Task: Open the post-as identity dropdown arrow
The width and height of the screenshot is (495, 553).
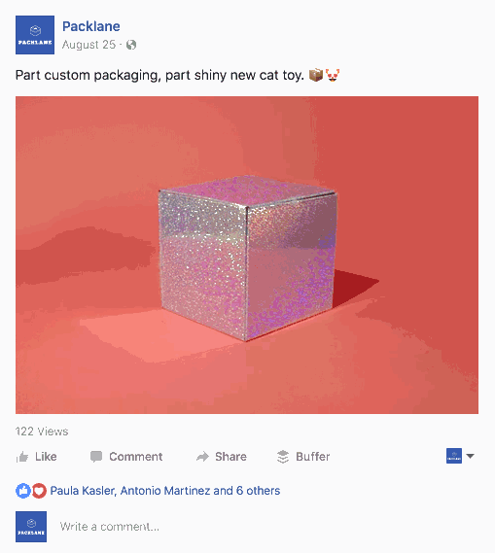Action: [470, 456]
